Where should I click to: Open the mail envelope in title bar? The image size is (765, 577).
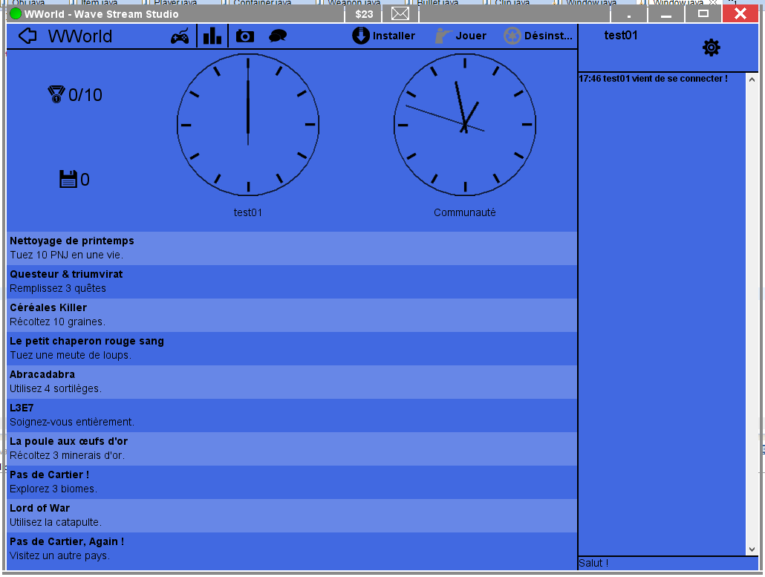click(x=400, y=14)
